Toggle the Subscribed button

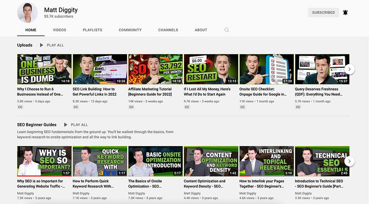(x=323, y=13)
